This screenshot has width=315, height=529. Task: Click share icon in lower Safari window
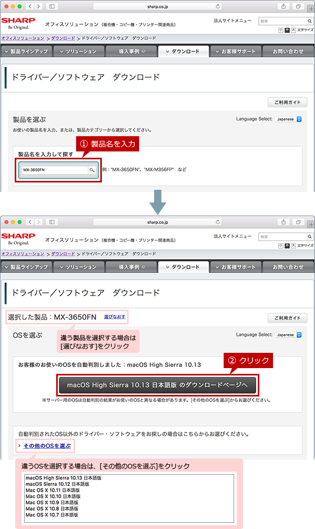pyautogui.click(x=283, y=222)
